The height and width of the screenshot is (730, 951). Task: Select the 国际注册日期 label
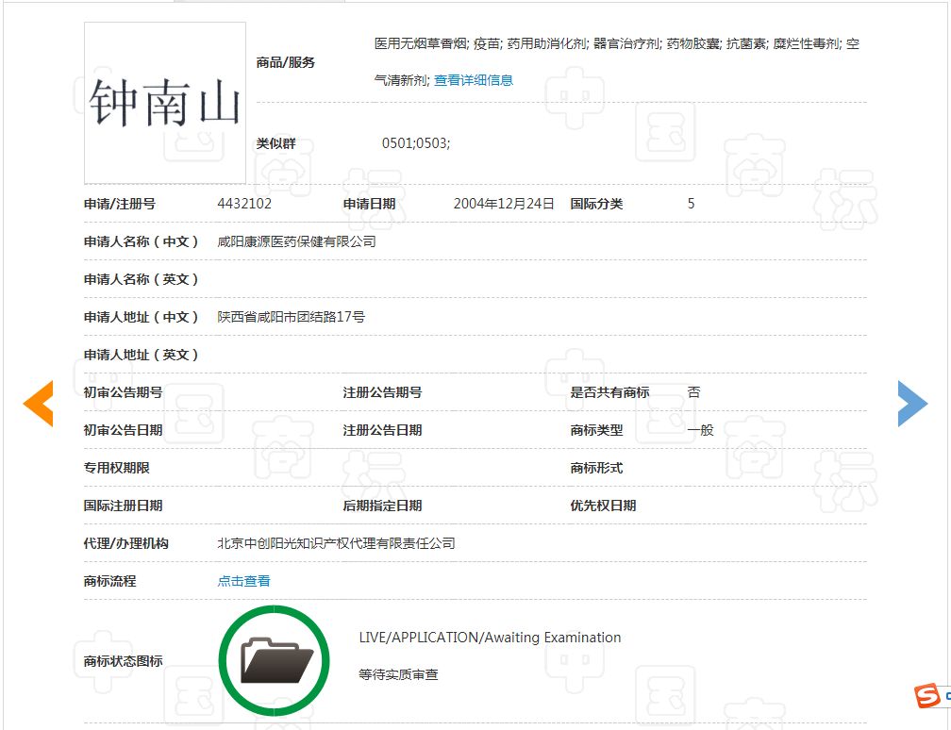123,506
